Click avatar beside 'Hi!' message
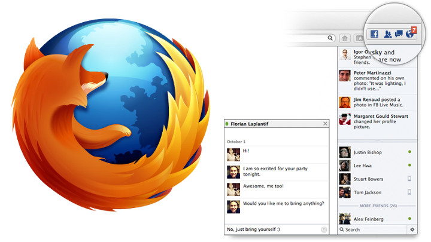The height and width of the screenshot is (242, 431). point(233,155)
